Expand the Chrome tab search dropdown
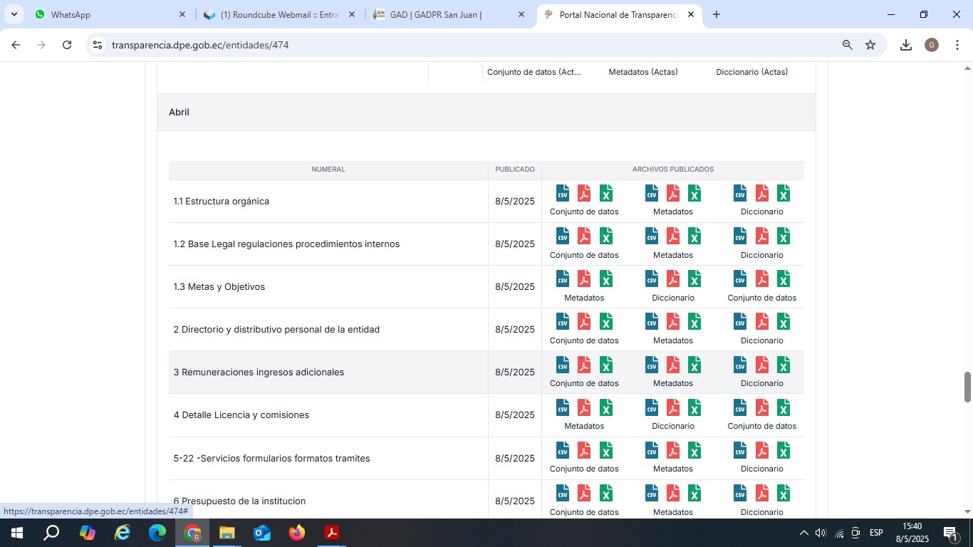This screenshot has height=547, width=973. point(14,14)
